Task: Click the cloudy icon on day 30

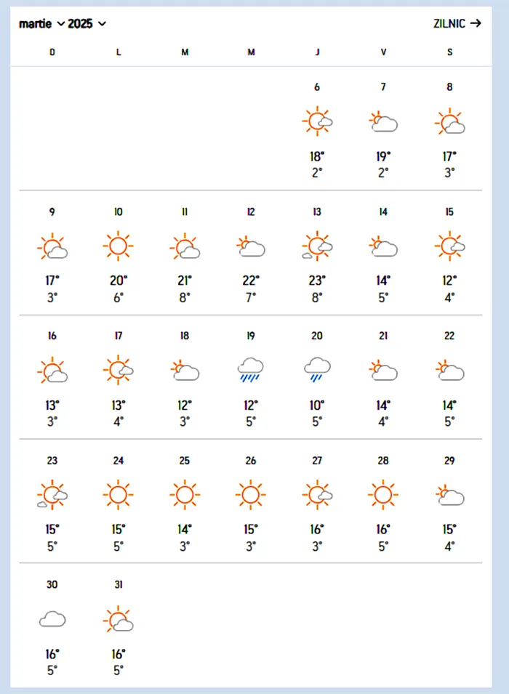Action: pyautogui.click(x=52, y=619)
